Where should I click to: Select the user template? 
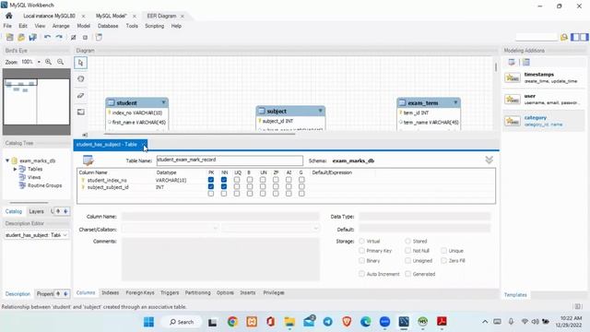point(544,100)
